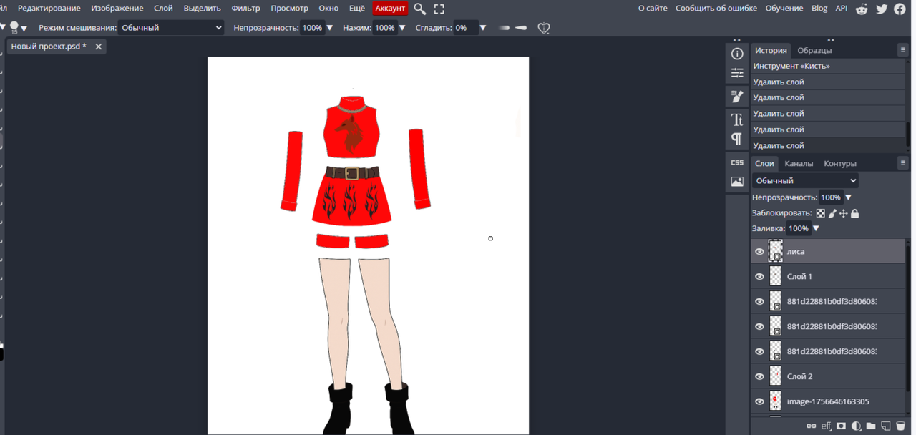The width and height of the screenshot is (916, 435).
Task: Expand the Заливка slider arrow
Action: tap(816, 229)
